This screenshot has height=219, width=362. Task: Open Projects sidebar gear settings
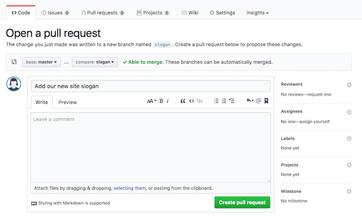pos(349,165)
